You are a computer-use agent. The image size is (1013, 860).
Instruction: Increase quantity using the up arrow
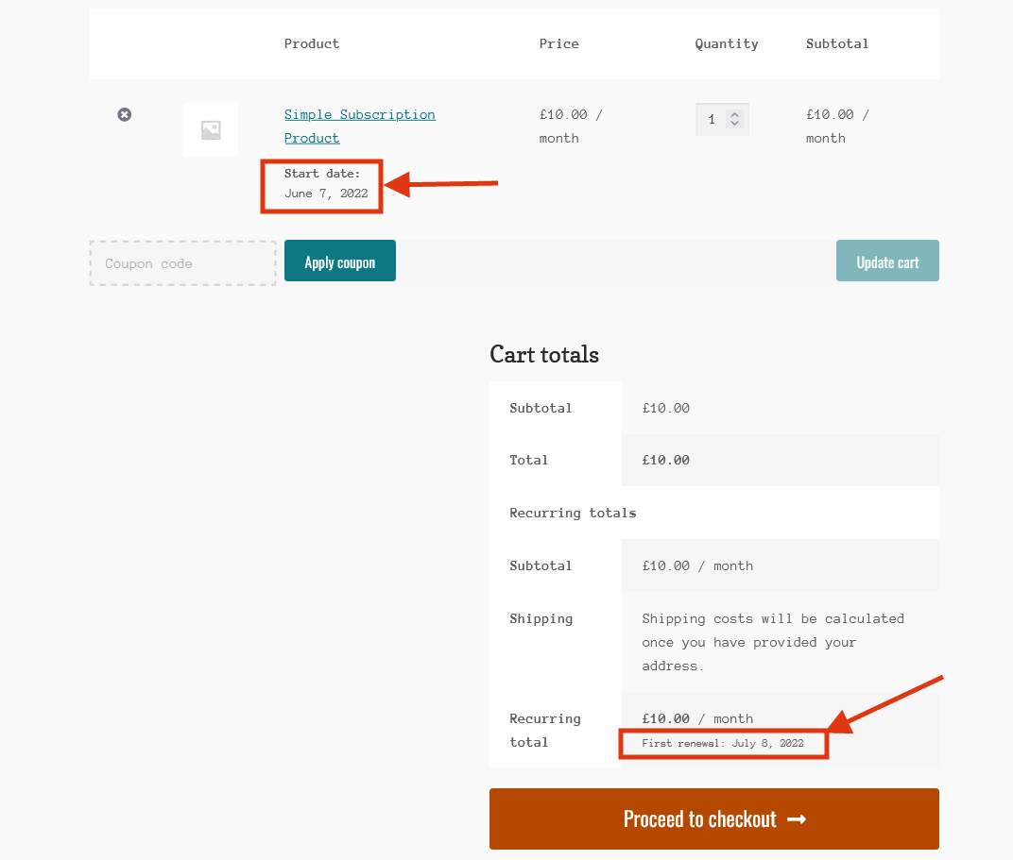tap(733, 113)
